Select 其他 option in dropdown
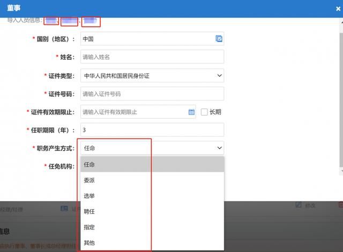 click(x=152, y=243)
